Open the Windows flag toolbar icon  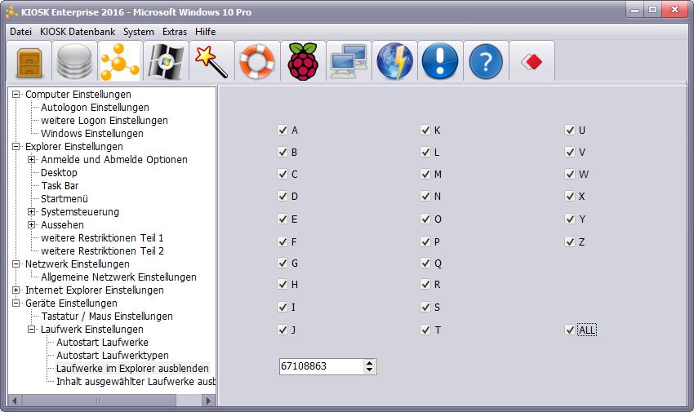pyautogui.click(x=166, y=62)
